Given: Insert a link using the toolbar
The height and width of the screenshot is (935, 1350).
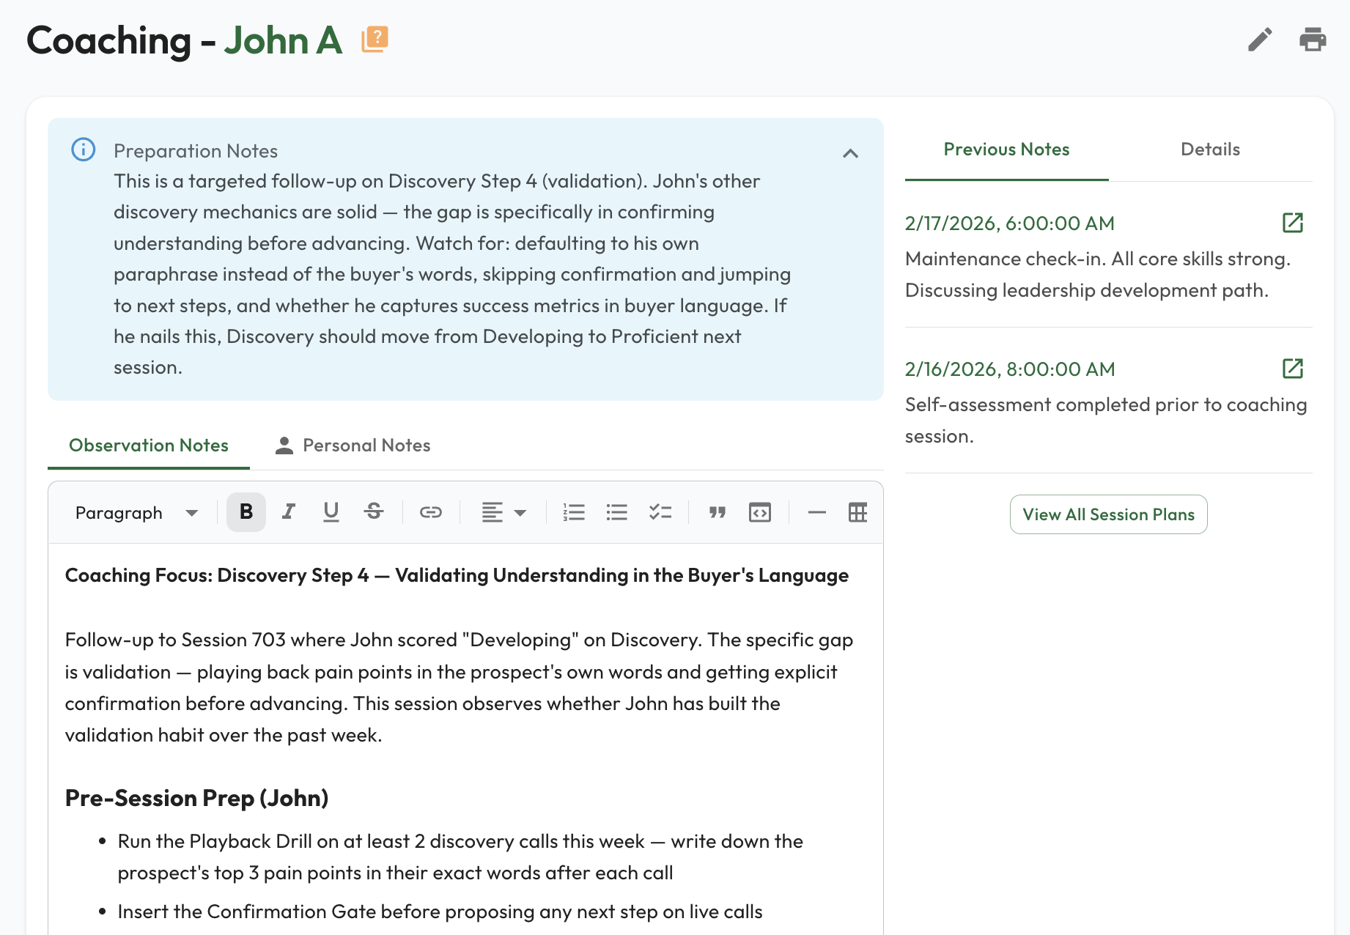Looking at the screenshot, I should click(430, 512).
